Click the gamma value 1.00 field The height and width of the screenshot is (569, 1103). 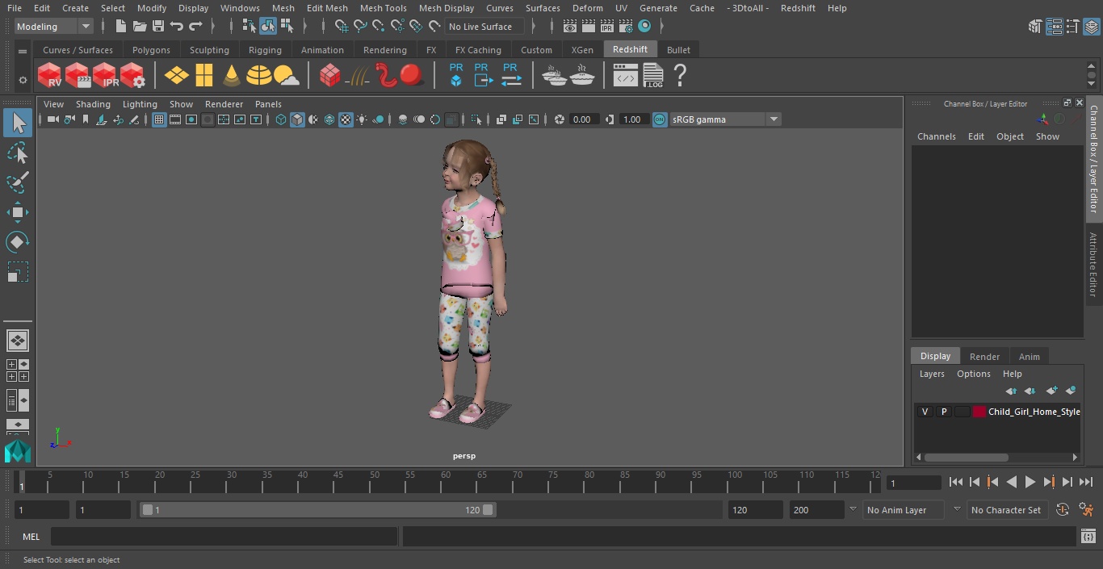pyautogui.click(x=633, y=119)
